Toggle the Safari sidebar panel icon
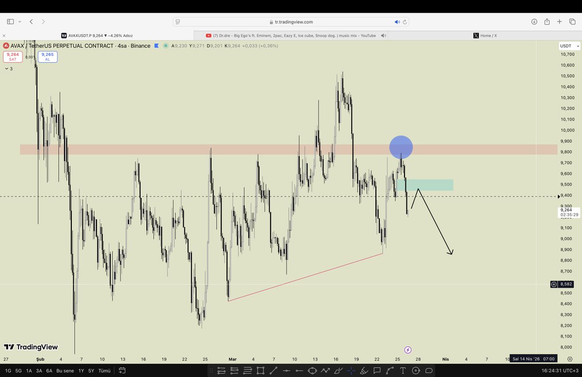The height and width of the screenshot is (377, 582). [11, 22]
